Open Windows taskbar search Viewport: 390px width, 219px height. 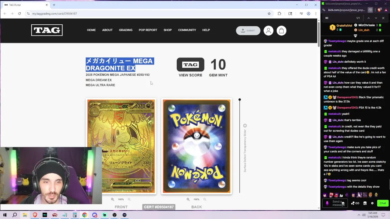[15, 215]
